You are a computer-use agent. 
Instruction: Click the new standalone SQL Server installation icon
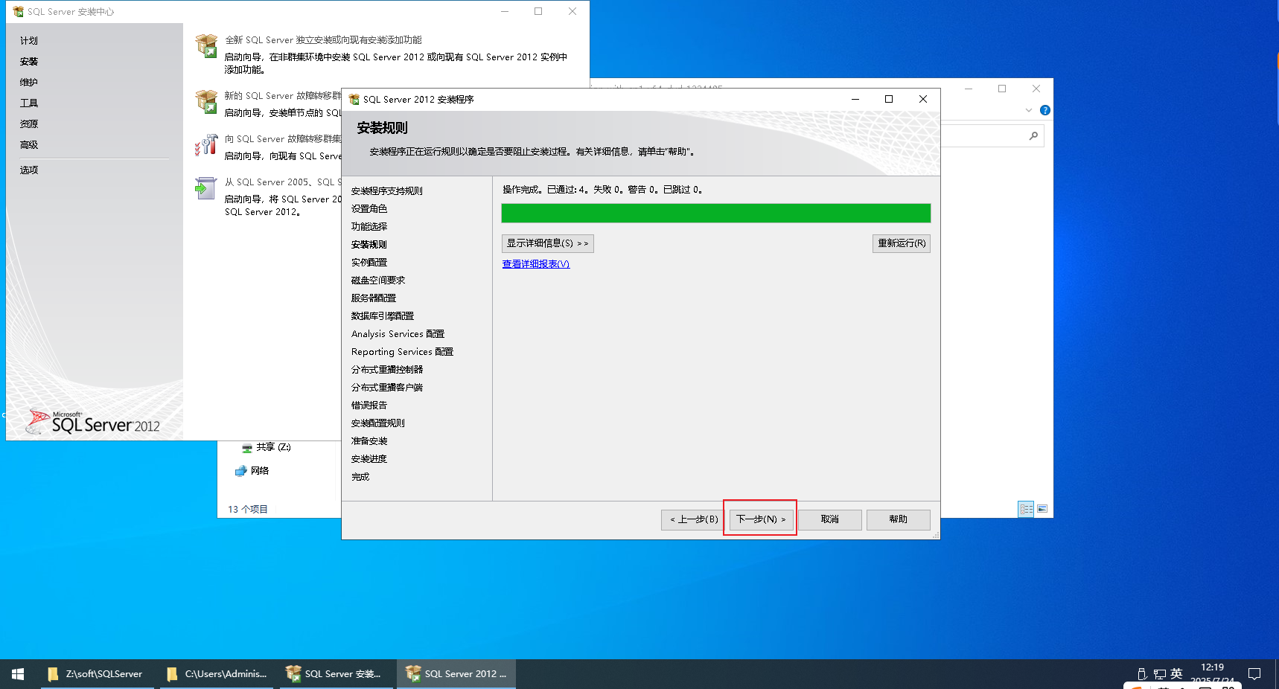[206, 46]
